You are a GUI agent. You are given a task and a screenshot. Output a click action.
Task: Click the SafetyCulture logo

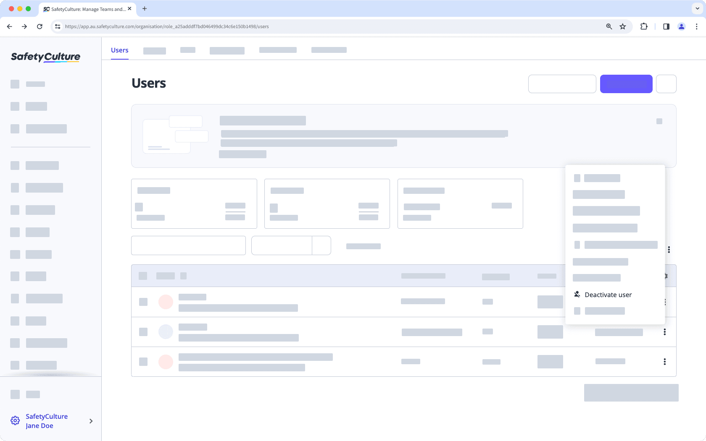pyautogui.click(x=45, y=57)
